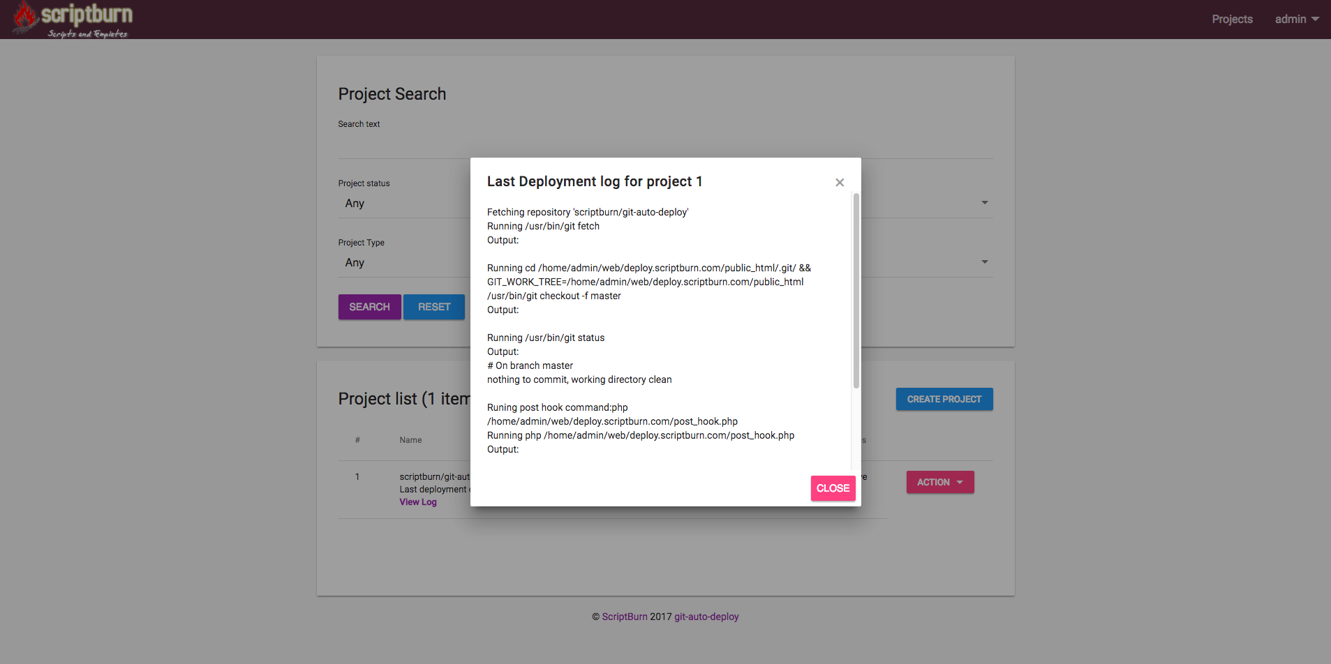Open the View Log link

tap(418, 502)
